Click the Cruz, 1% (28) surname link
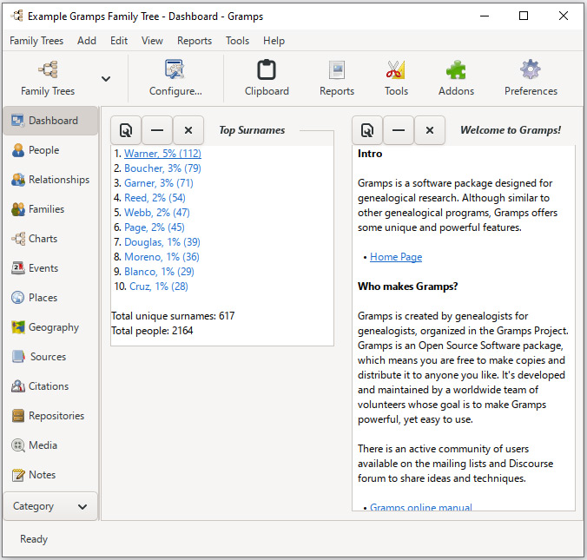Screen dimensions: 587x560 click(x=159, y=287)
